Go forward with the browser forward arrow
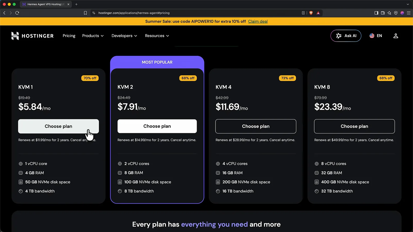Viewport: 413px width, 232px height. click(11, 13)
